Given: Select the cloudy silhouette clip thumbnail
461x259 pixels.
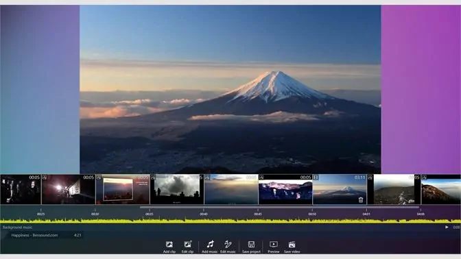Looking at the screenshot, I should click(177, 189).
